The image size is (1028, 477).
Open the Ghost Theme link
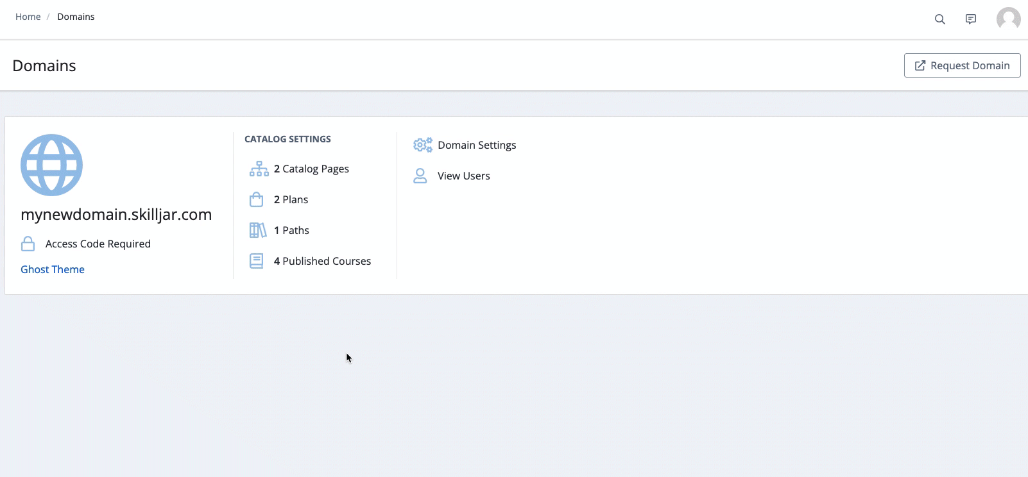click(x=53, y=269)
